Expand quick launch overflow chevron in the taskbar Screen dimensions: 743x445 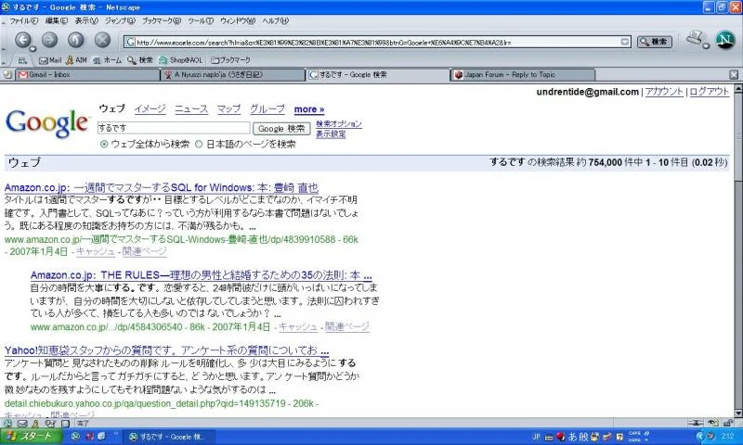[115, 434]
